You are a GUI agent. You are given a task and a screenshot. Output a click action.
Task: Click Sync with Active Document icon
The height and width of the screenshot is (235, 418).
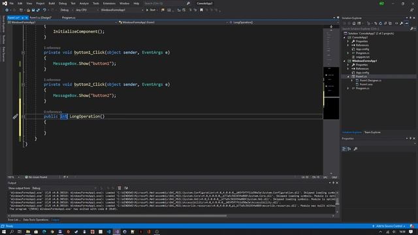point(376,23)
